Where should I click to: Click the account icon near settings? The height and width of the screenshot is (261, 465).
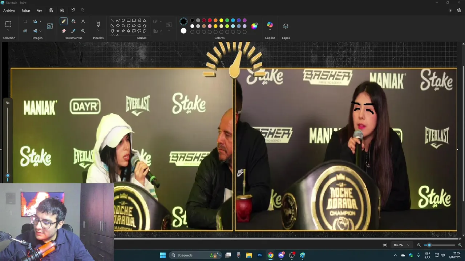coord(450,11)
